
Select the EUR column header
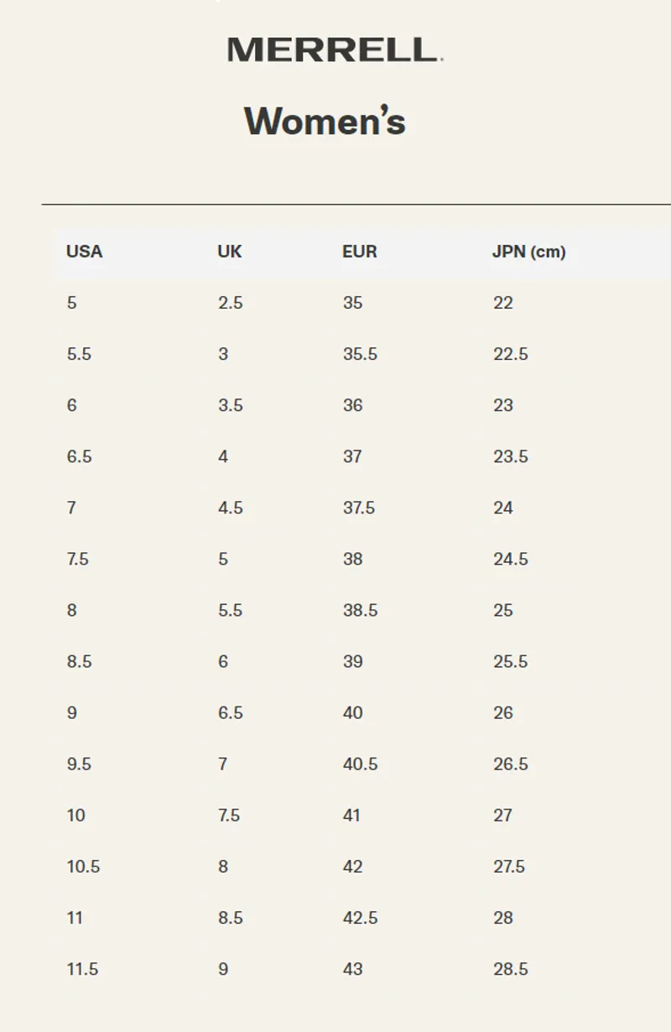coord(359,252)
